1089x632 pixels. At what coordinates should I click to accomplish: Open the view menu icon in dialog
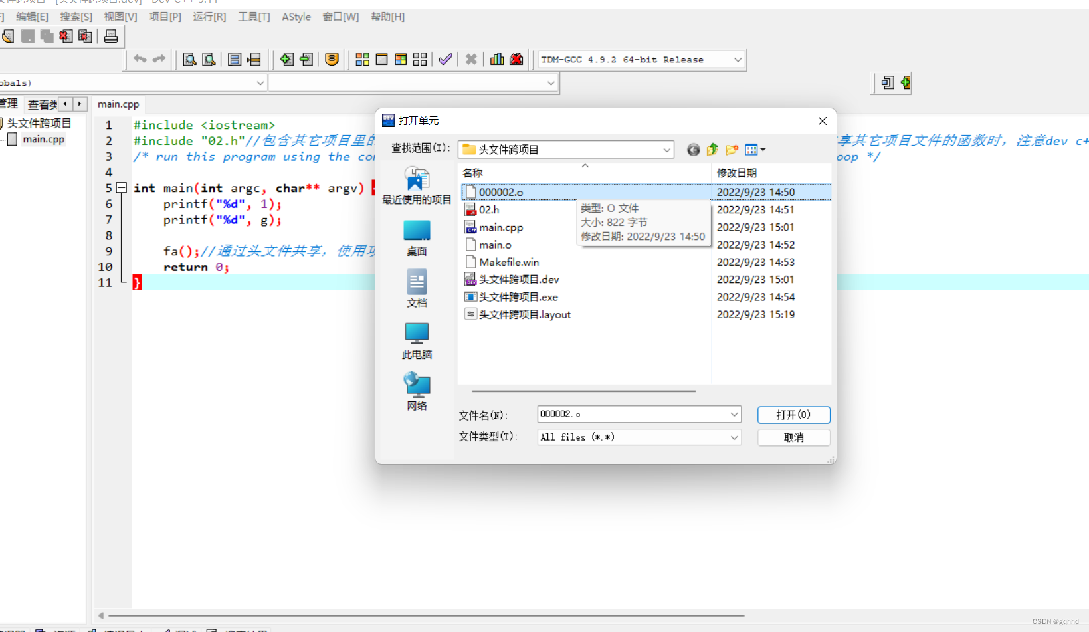(755, 150)
